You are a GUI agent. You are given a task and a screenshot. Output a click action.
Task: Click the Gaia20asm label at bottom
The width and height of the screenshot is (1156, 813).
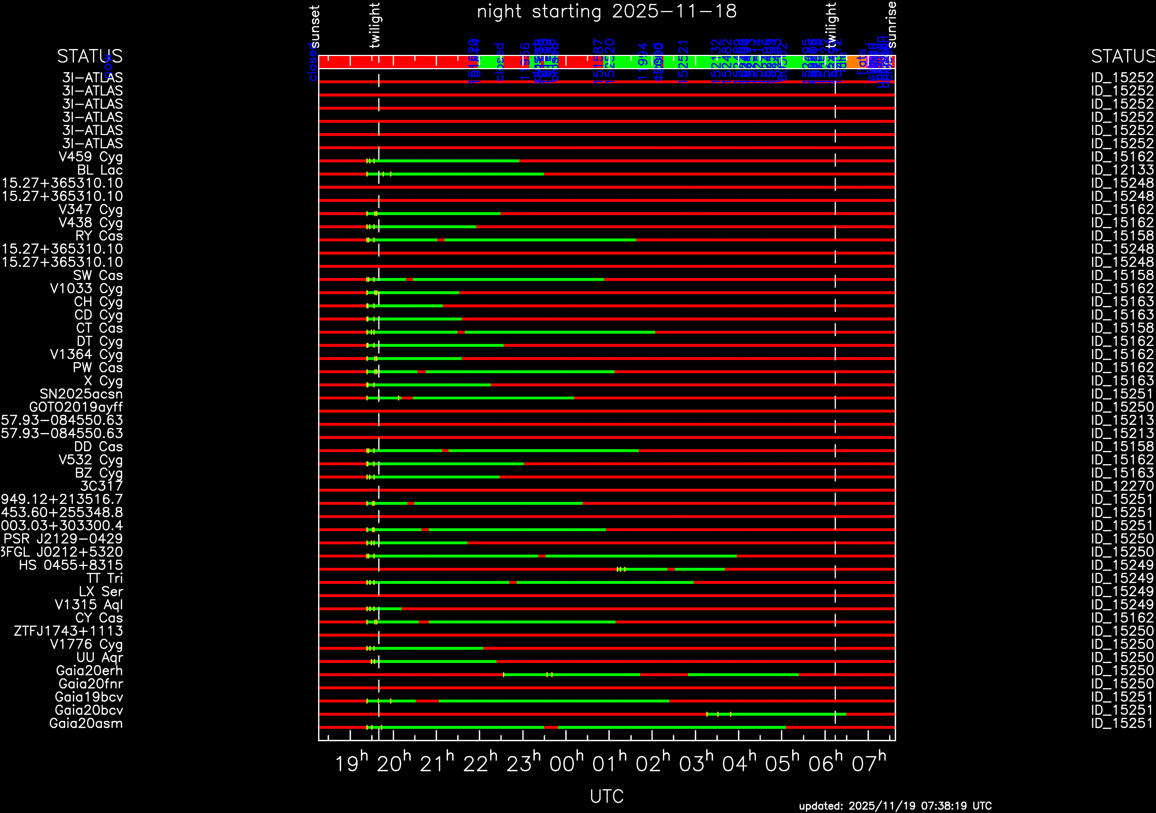[86, 723]
